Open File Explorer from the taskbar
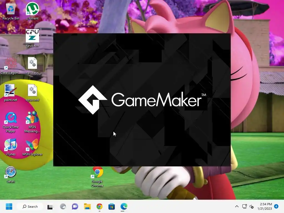Image resolution: width=284 pixels, height=213 pixels. (x=87, y=206)
